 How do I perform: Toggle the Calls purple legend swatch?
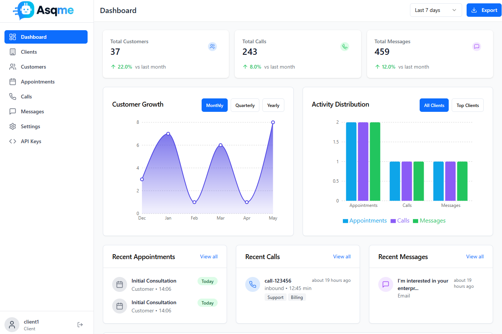pyautogui.click(x=393, y=221)
